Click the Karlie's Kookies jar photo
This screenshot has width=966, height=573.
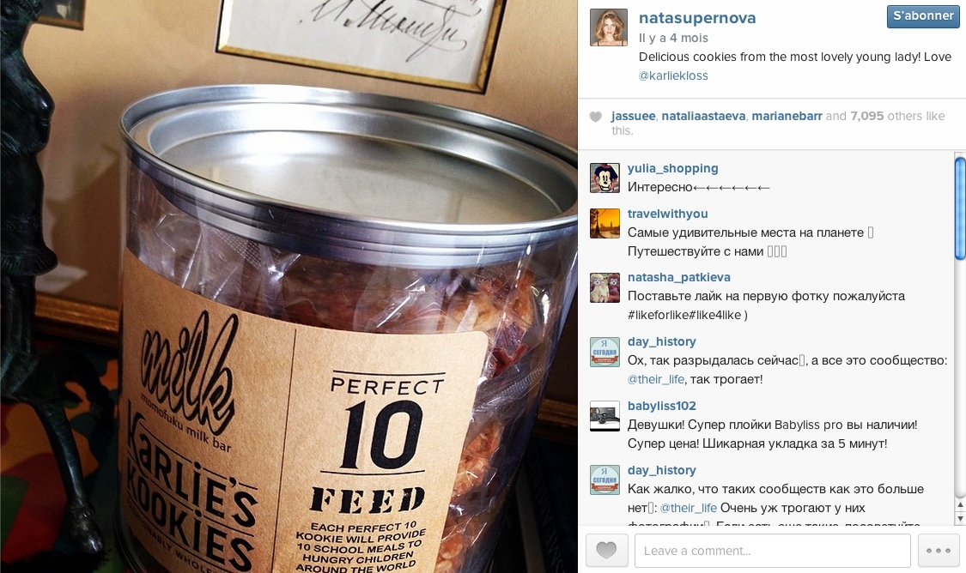(x=289, y=286)
